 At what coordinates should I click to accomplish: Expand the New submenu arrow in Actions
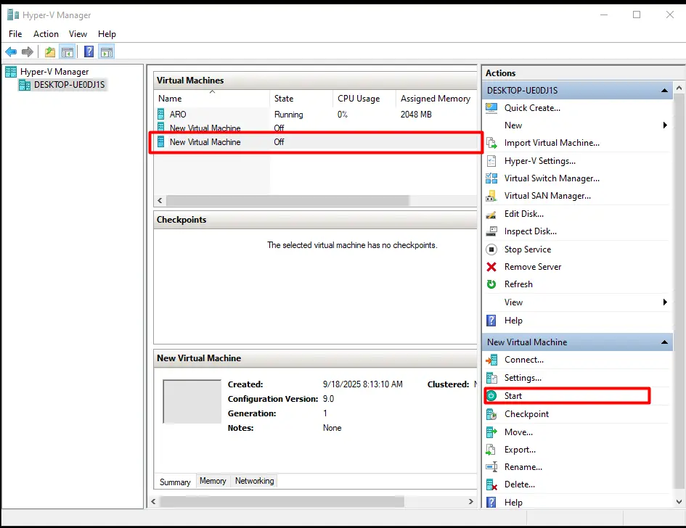(665, 125)
